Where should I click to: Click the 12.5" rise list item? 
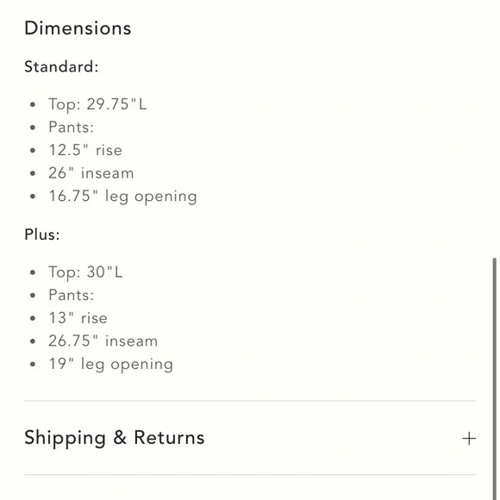pos(85,150)
